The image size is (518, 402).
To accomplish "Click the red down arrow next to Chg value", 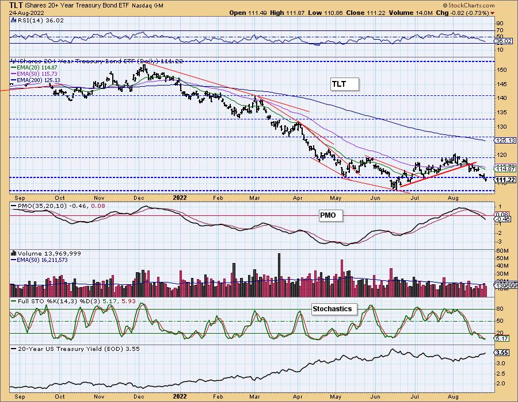I will [492, 13].
